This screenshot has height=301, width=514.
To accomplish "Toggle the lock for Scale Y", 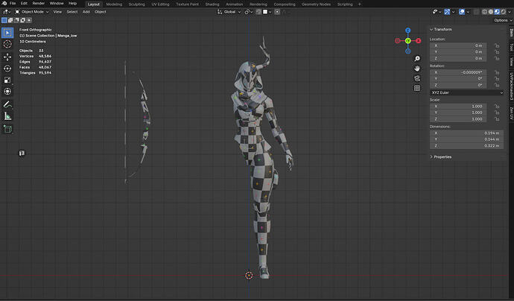I will click(496, 113).
